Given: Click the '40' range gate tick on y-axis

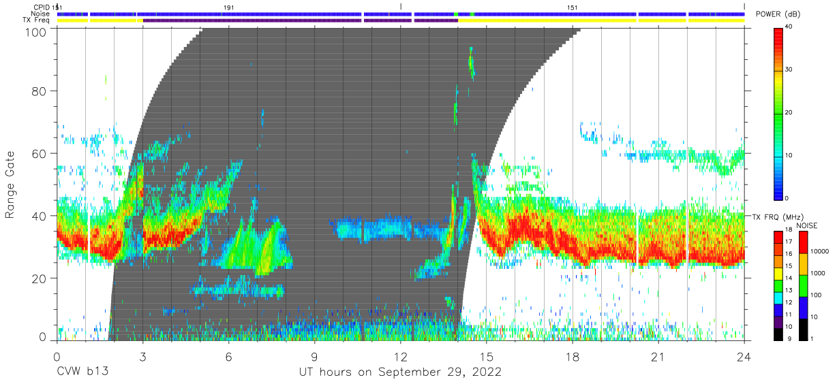Looking at the screenshot, I should coord(40,216).
